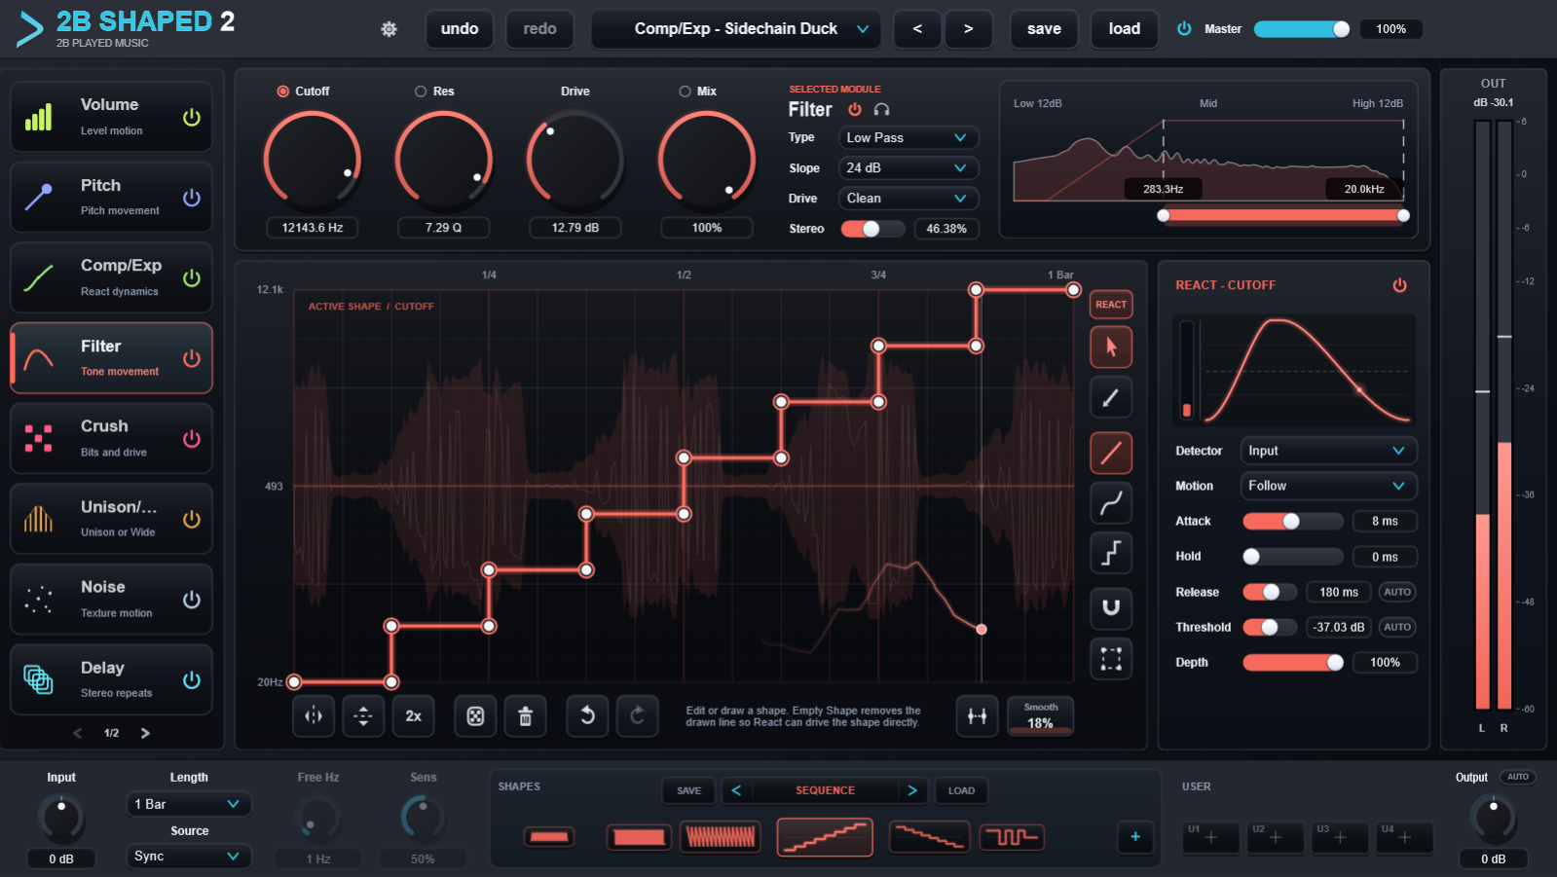Toggle the magnet snap tool
Image resolution: width=1557 pixels, height=877 pixels.
[x=1111, y=607]
